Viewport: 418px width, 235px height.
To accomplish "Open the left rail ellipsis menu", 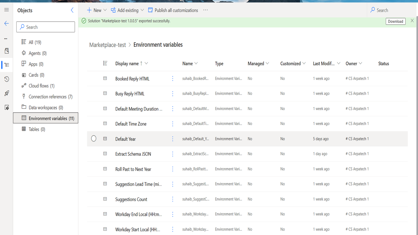I will [x=6, y=39].
